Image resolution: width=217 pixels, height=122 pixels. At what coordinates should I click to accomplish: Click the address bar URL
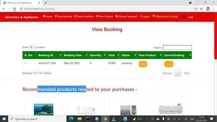[x=39, y=9]
